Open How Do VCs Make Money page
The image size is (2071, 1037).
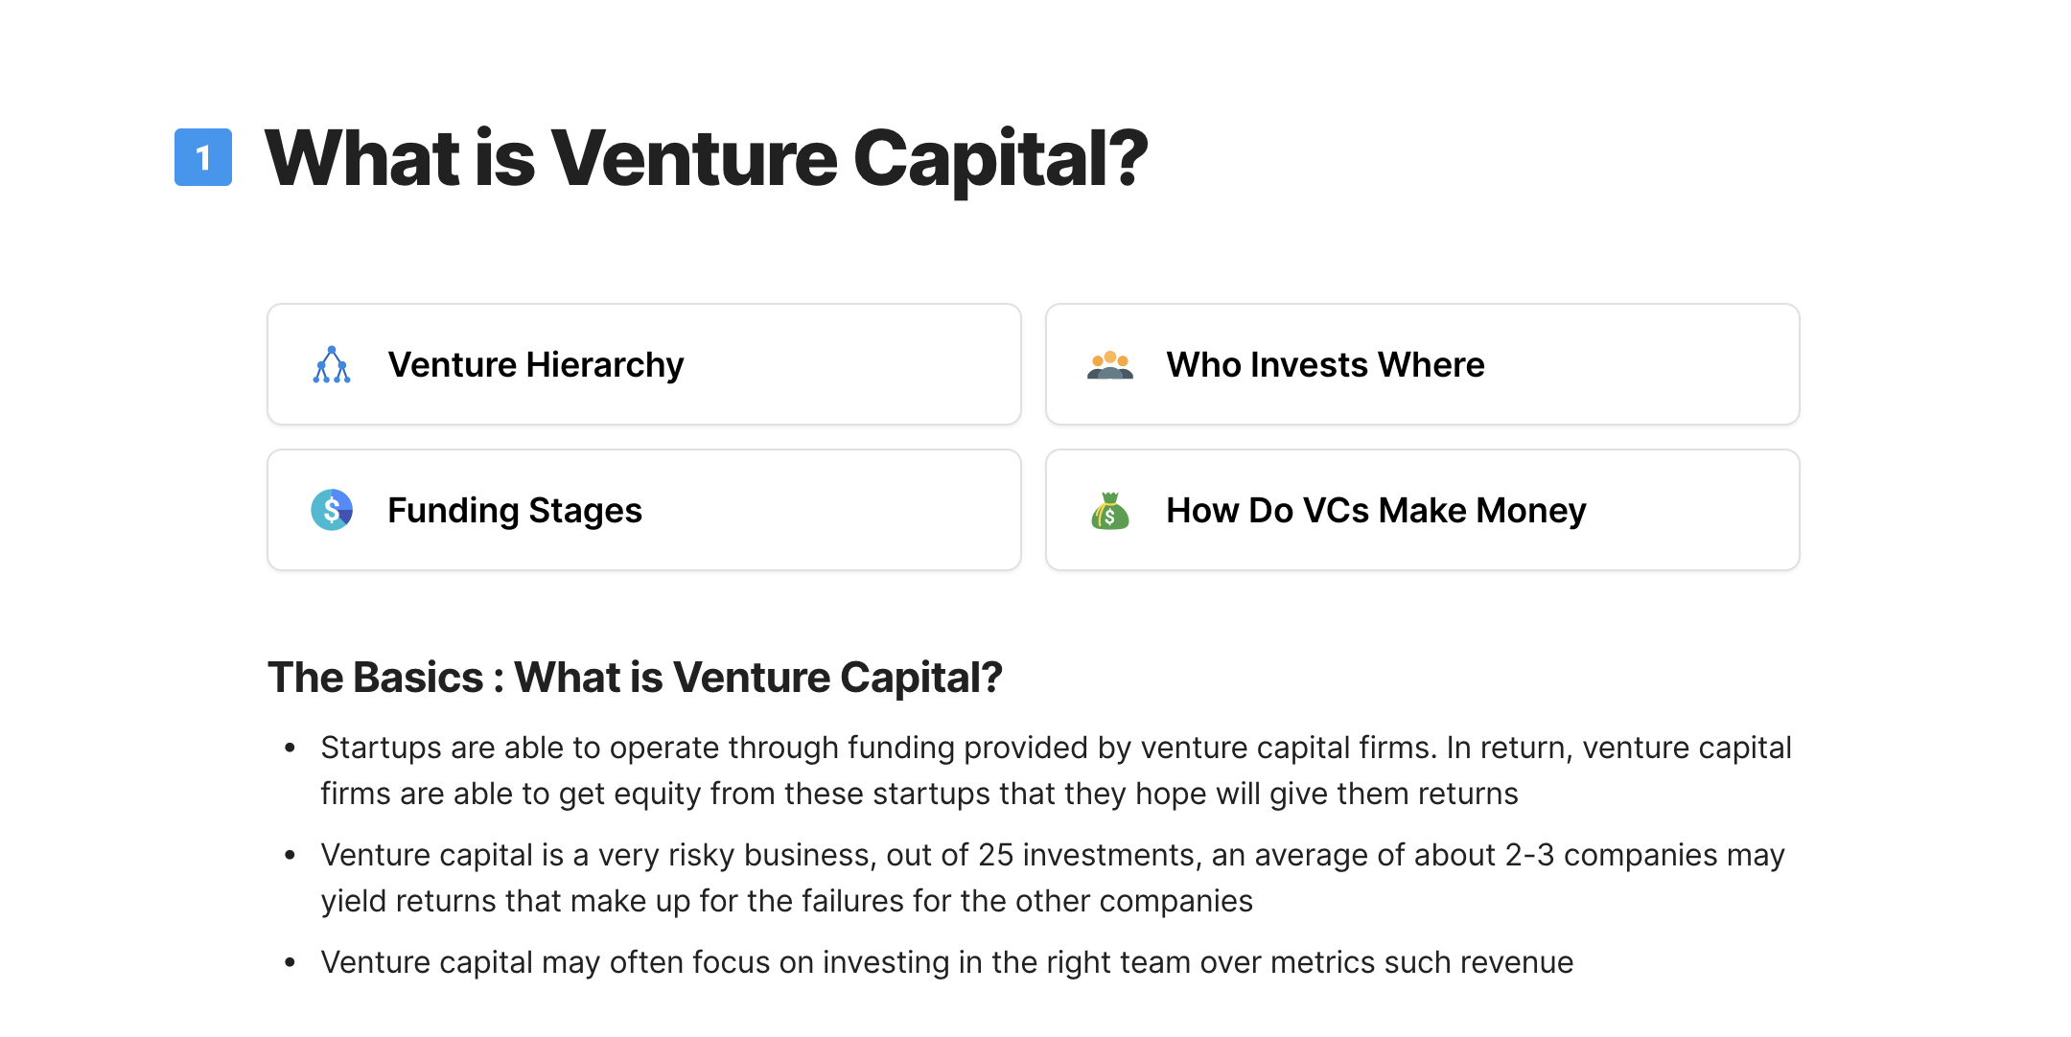coord(1423,510)
